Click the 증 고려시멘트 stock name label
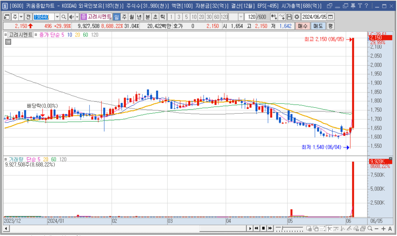The width and height of the screenshot is (397, 236). pyautogui.click(x=96, y=17)
